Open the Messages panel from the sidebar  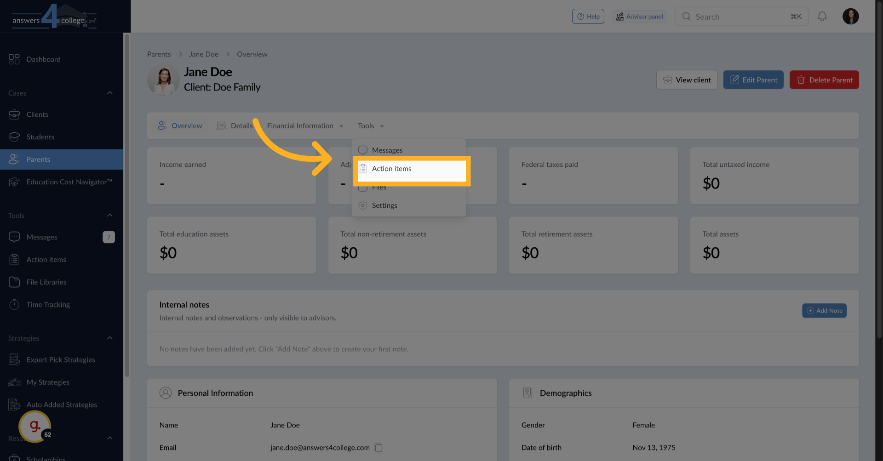click(x=41, y=237)
